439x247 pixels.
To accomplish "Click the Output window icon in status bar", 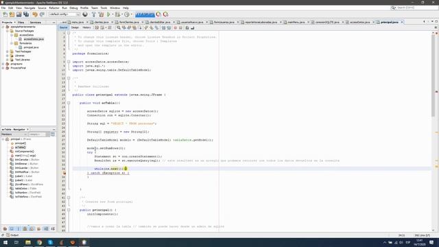I will coord(8,235).
